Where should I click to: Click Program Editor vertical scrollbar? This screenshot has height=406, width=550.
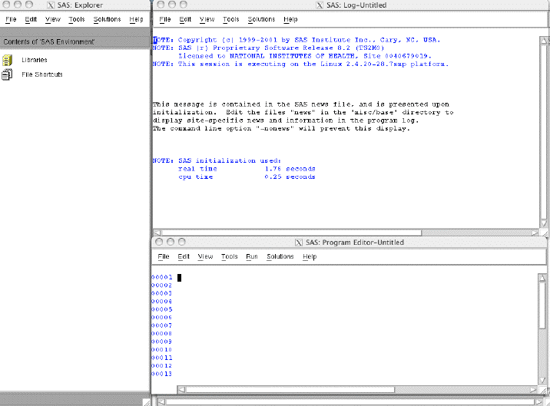pos(542,322)
